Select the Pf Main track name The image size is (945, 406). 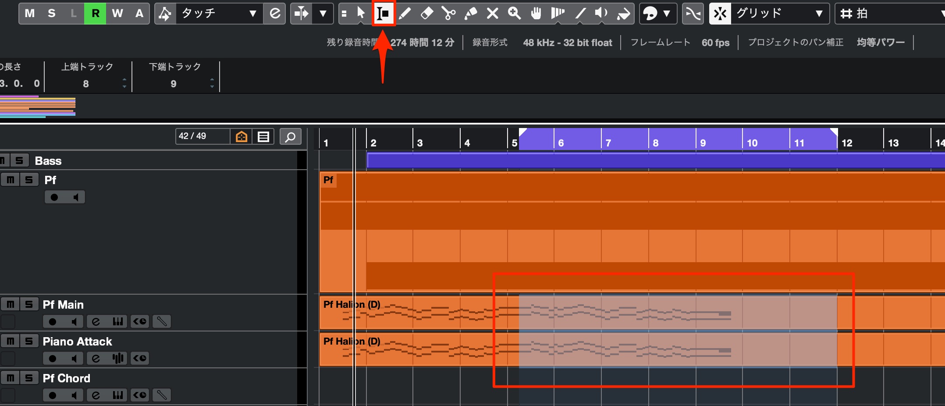(x=63, y=305)
